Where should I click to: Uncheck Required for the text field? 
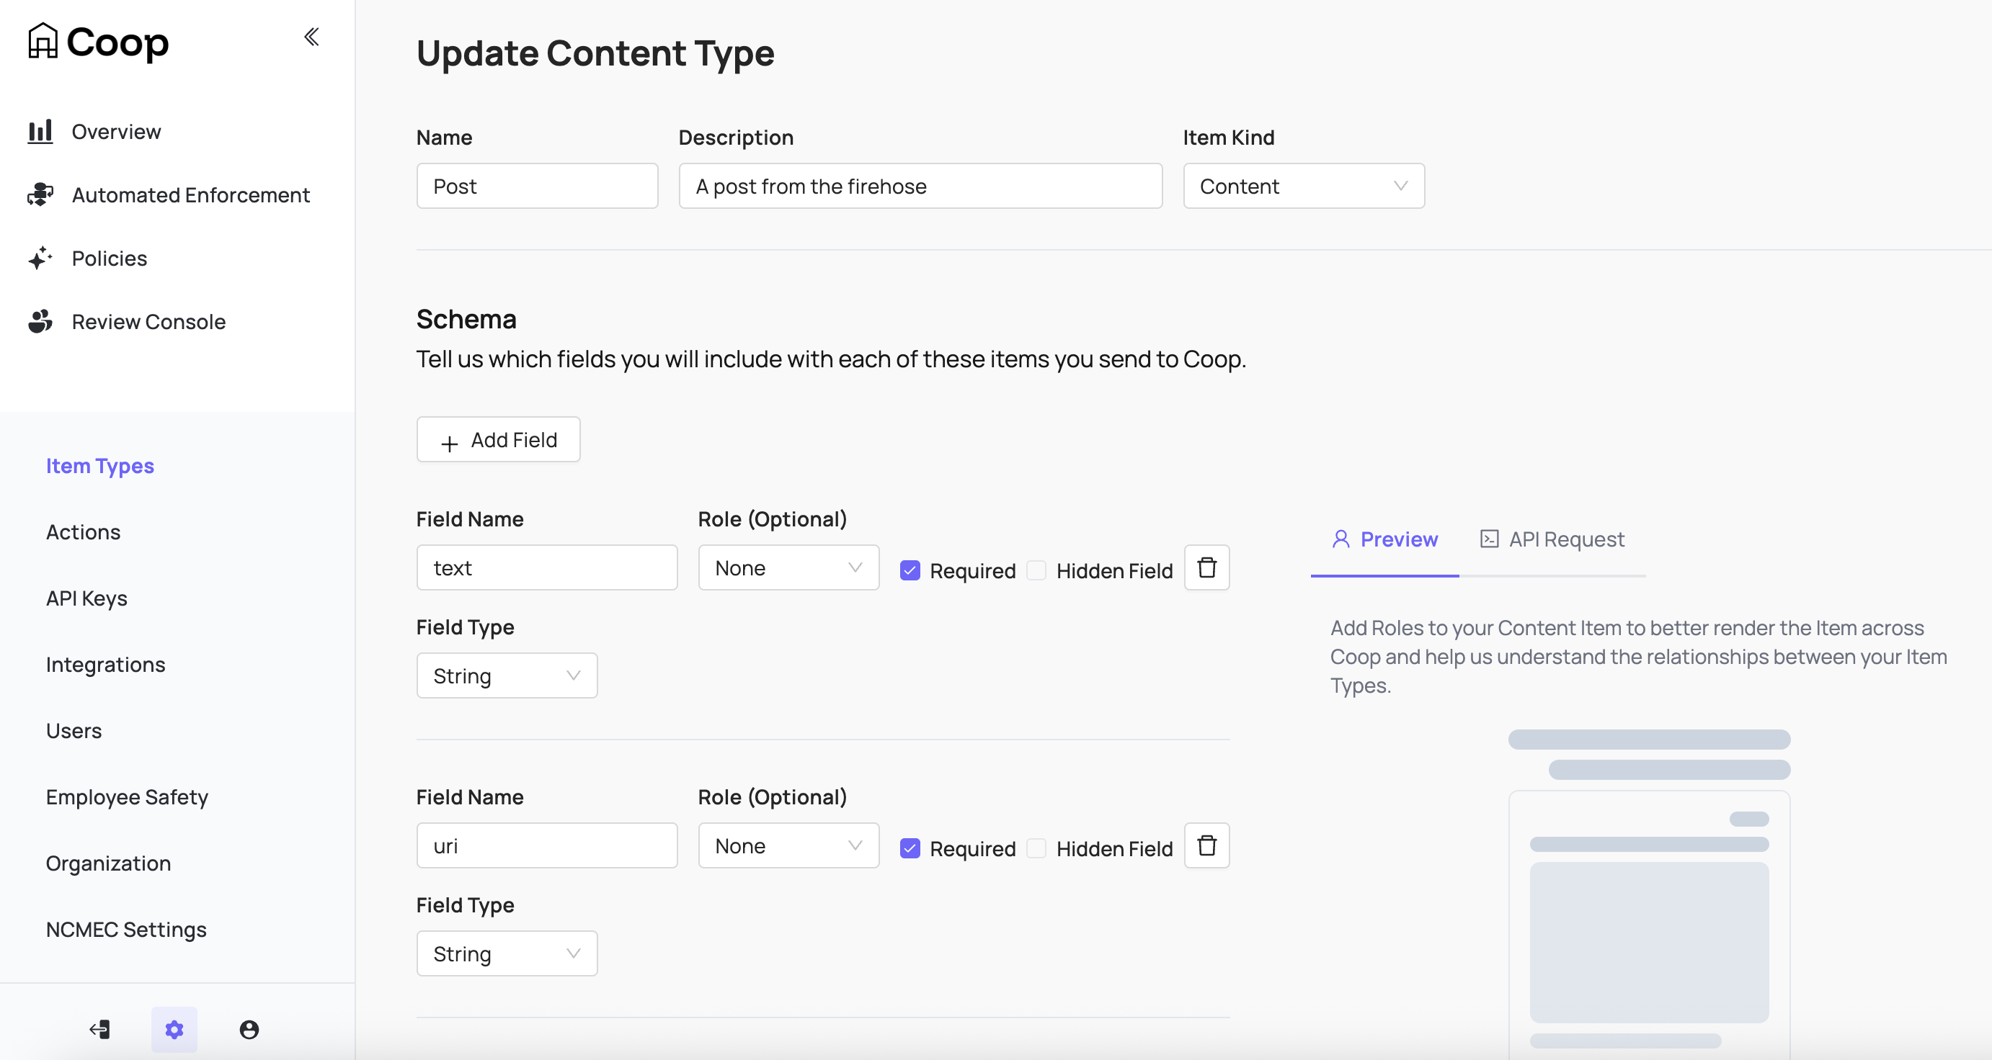tap(910, 570)
